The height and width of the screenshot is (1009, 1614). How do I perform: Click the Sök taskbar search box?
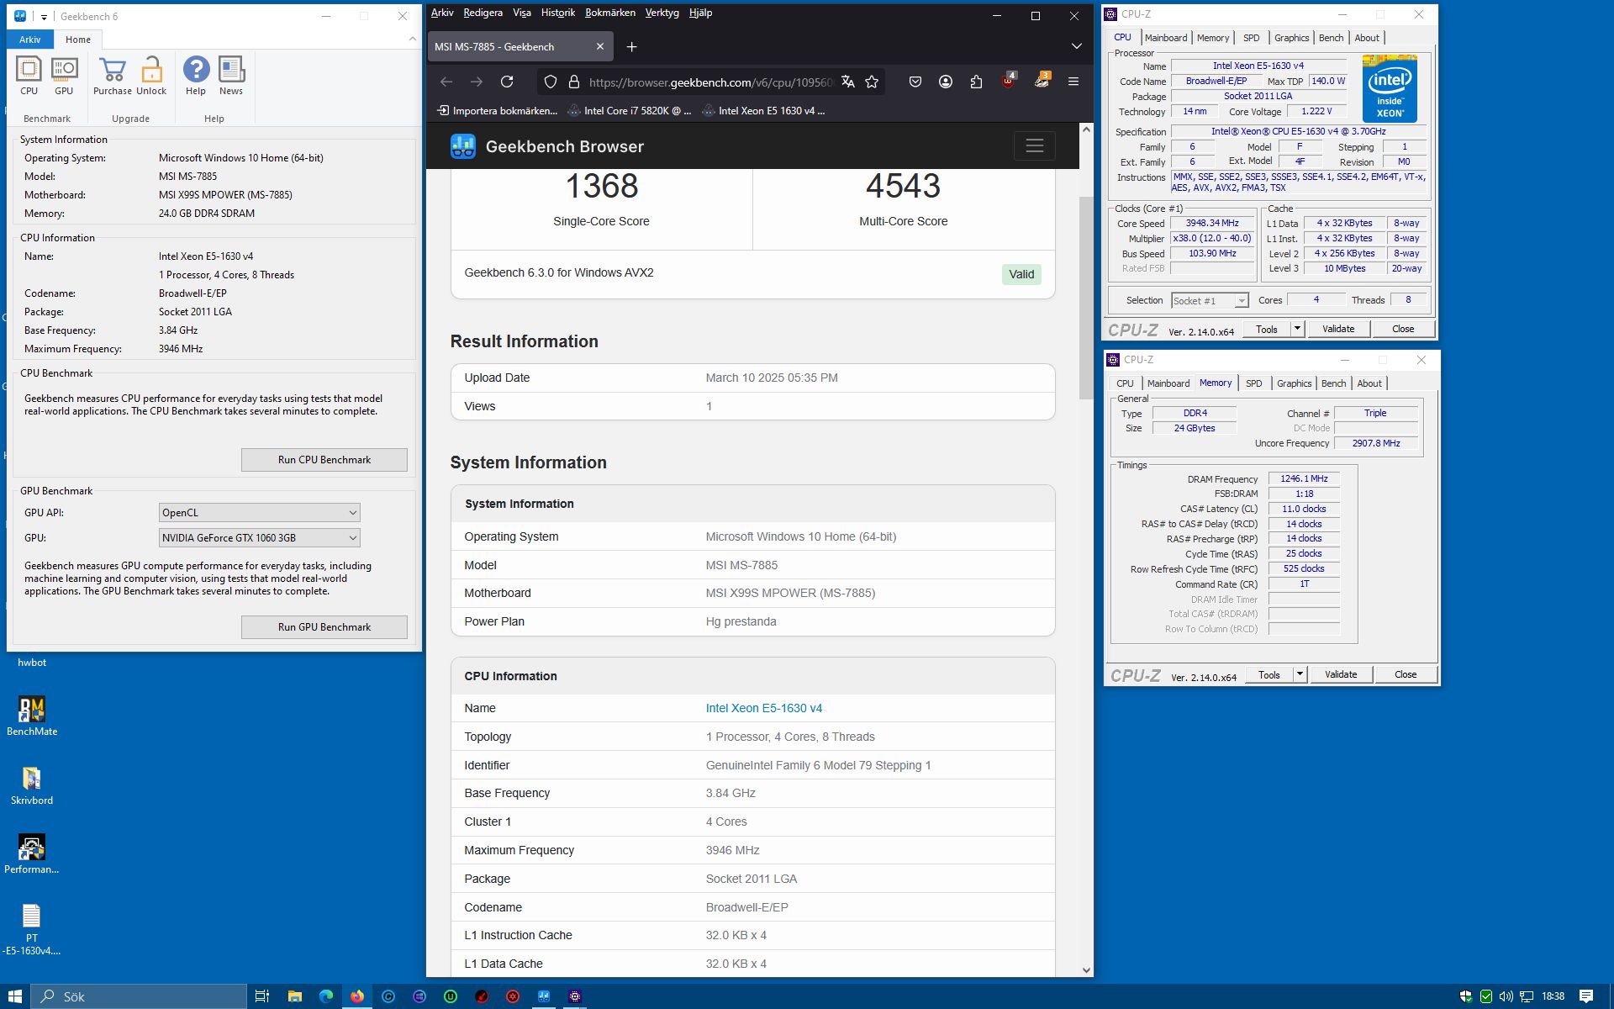click(139, 996)
